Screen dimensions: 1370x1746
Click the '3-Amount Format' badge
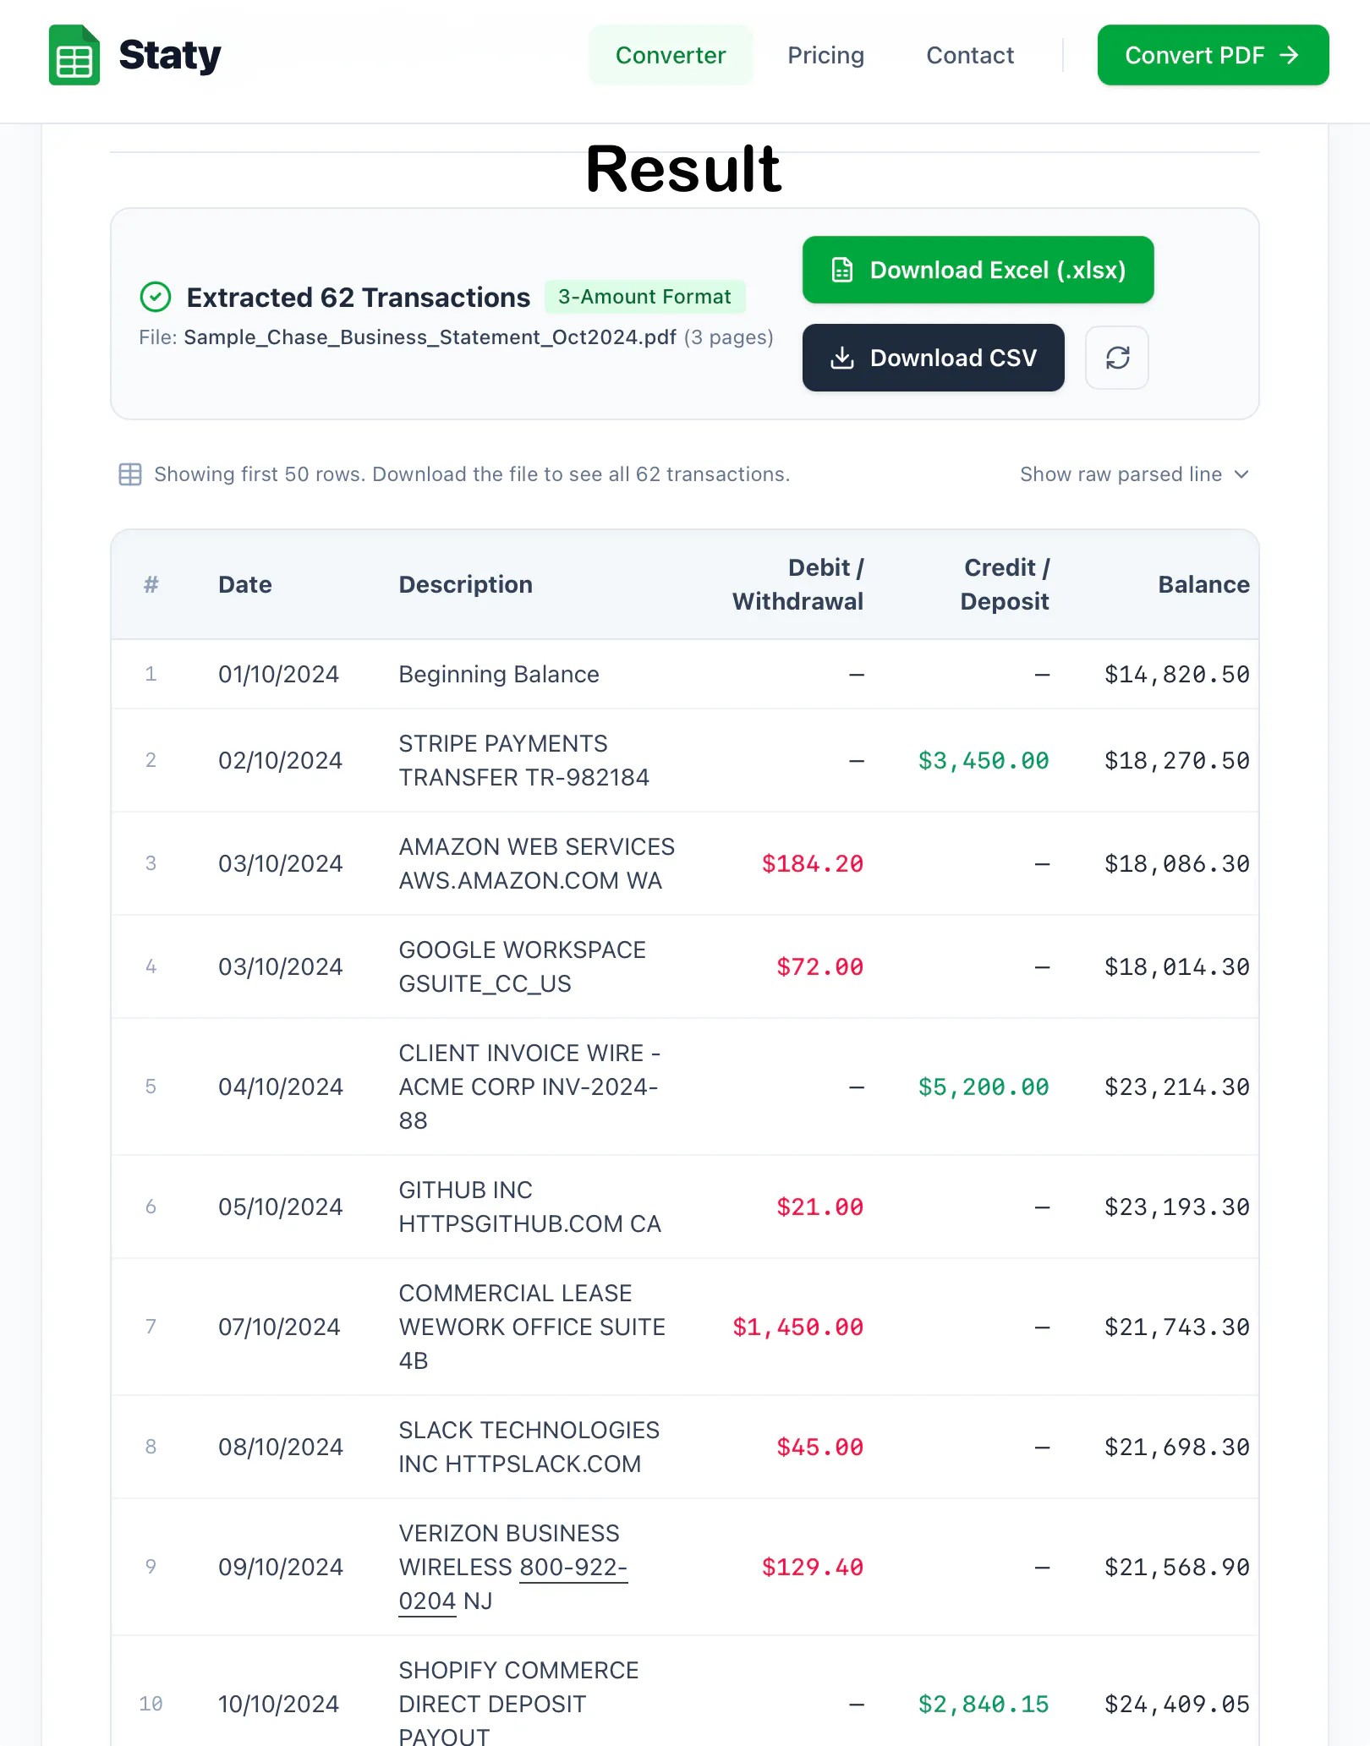pyautogui.click(x=644, y=297)
